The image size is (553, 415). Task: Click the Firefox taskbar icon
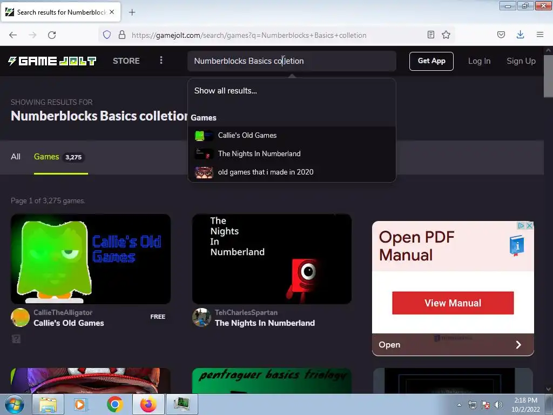point(149,404)
